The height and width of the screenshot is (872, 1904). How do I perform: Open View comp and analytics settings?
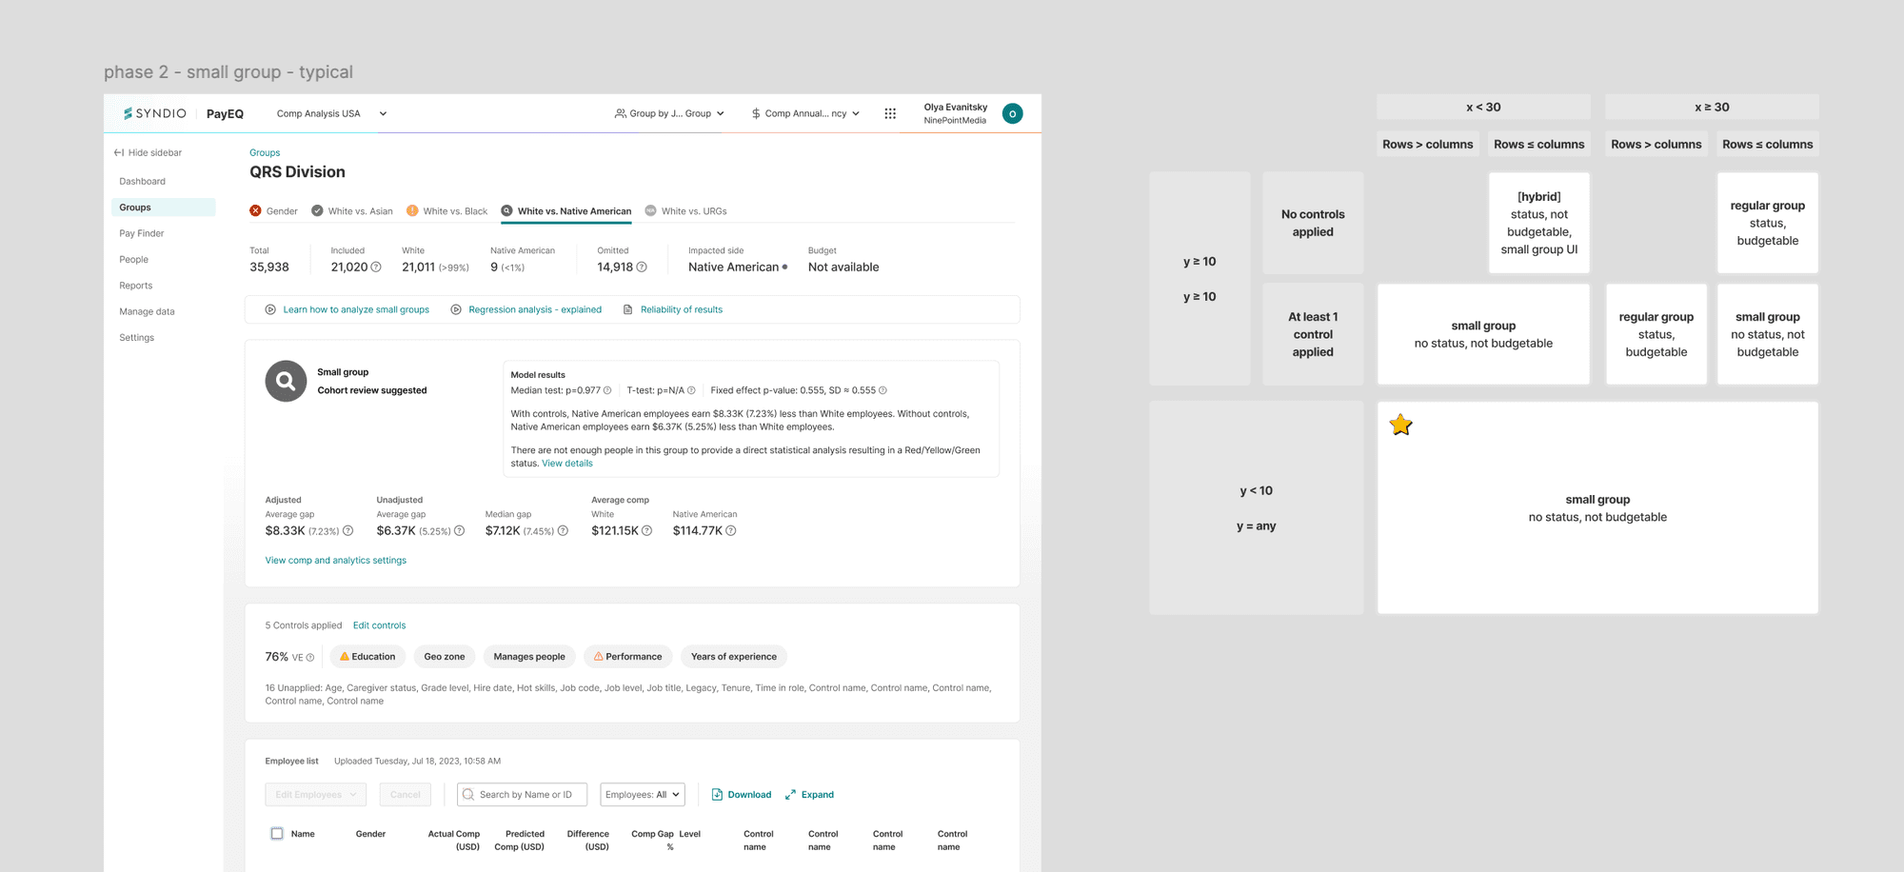pyautogui.click(x=336, y=561)
